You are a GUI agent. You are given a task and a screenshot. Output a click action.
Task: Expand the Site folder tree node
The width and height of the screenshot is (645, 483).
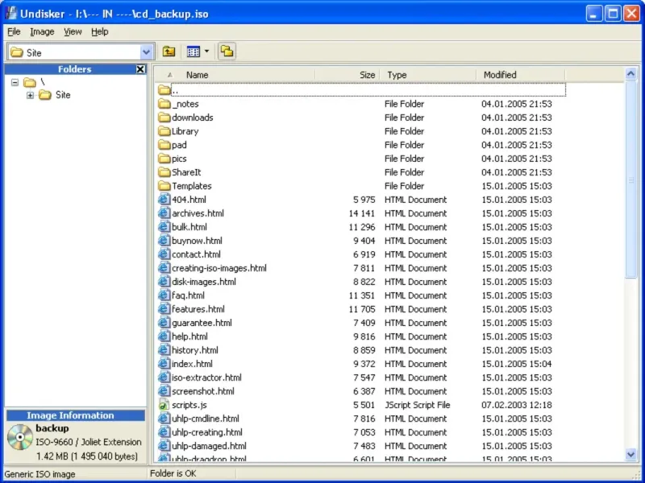click(31, 95)
